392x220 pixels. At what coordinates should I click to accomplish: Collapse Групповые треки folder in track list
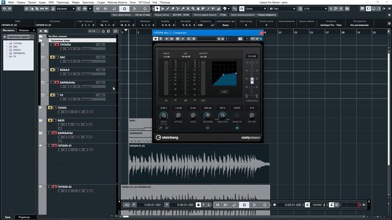(x=41, y=40)
